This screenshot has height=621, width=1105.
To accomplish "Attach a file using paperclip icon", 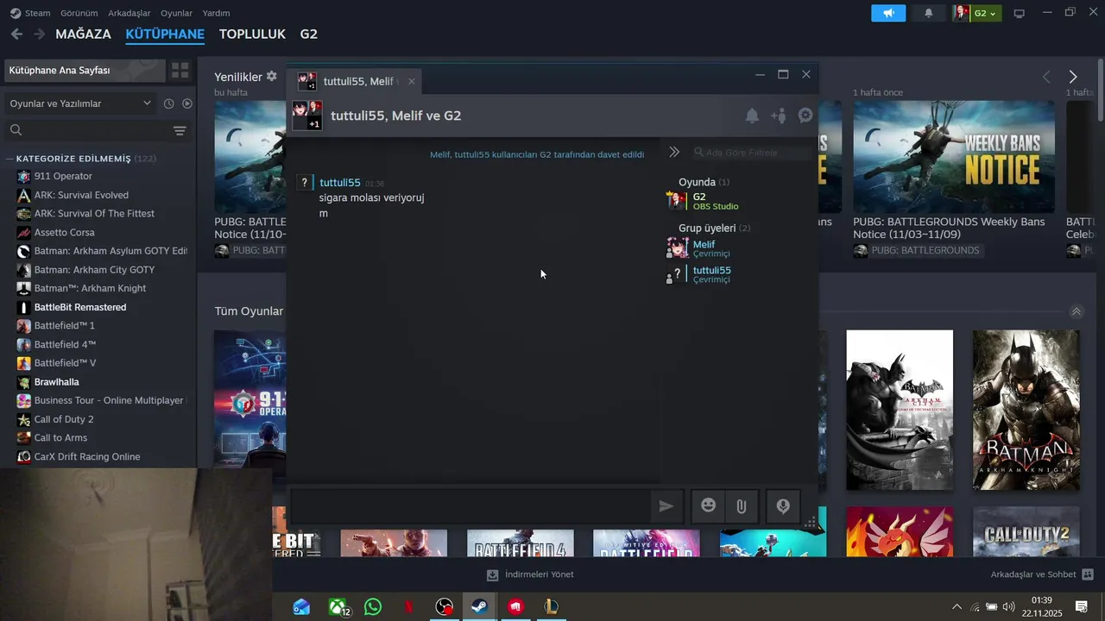I will coord(741,506).
